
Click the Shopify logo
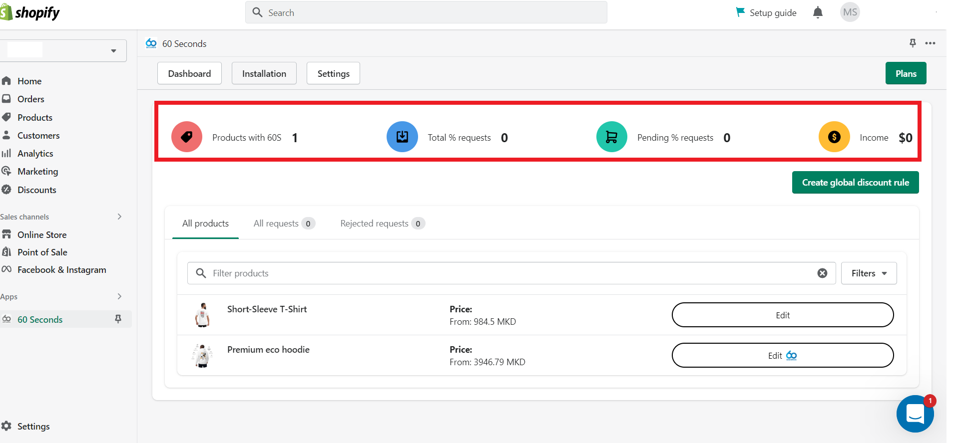click(x=30, y=12)
